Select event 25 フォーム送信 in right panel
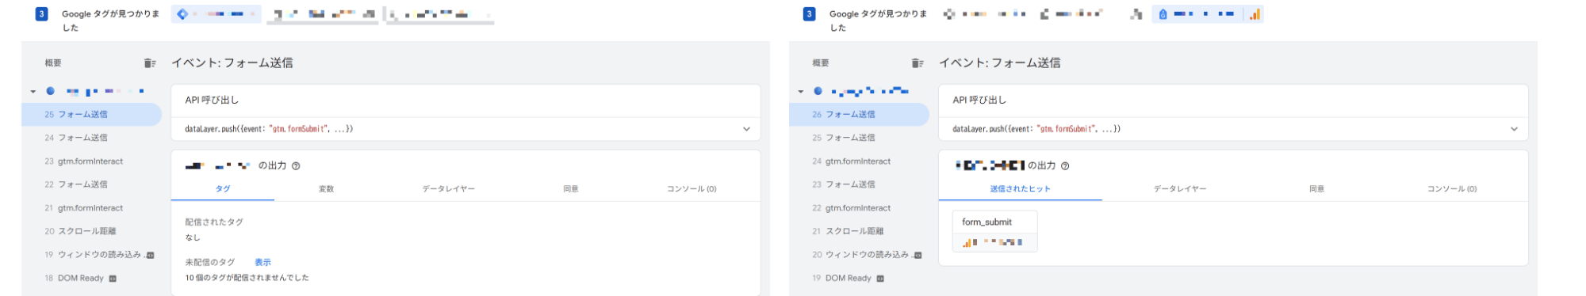This screenshot has width=1586, height=296. pos(859,138)
